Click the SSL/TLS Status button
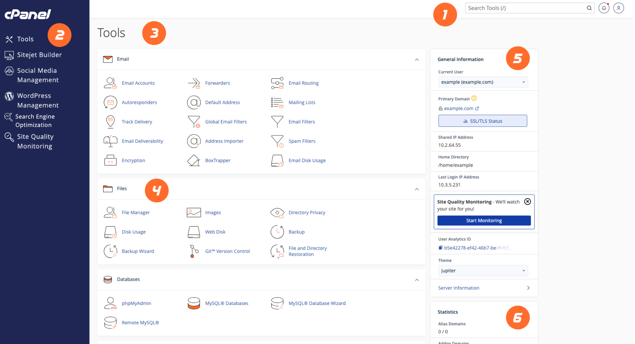This screenshot has width=635, height=344. 483,121
